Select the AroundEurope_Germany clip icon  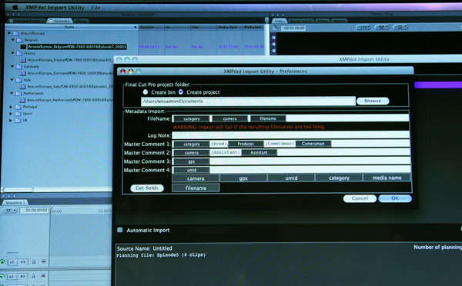pos(22,73)
